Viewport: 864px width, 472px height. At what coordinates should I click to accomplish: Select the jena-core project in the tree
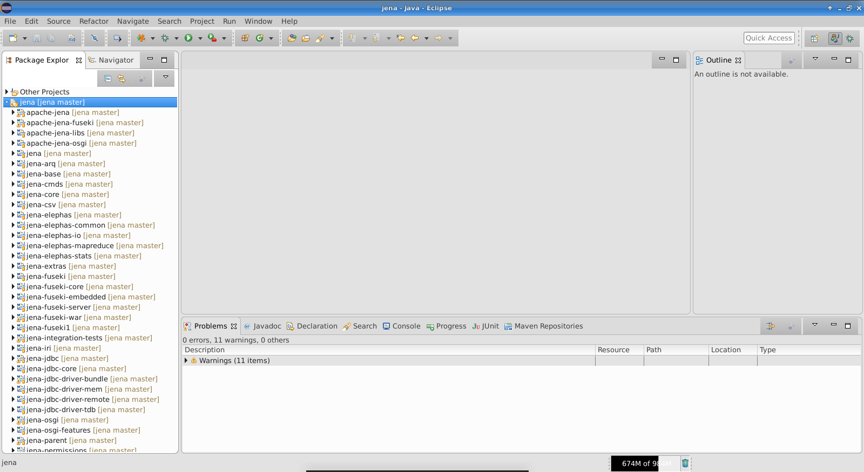43,194
